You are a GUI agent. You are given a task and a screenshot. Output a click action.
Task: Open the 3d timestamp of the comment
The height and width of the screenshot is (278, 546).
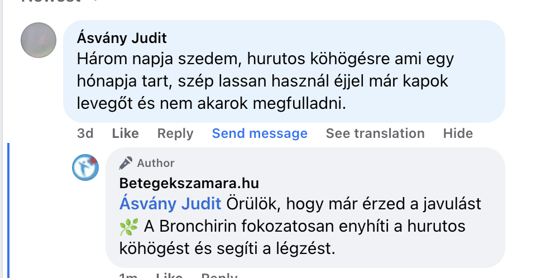tap(85, 133)
